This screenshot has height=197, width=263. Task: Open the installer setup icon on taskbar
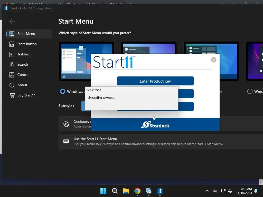(x=149, y=191)
